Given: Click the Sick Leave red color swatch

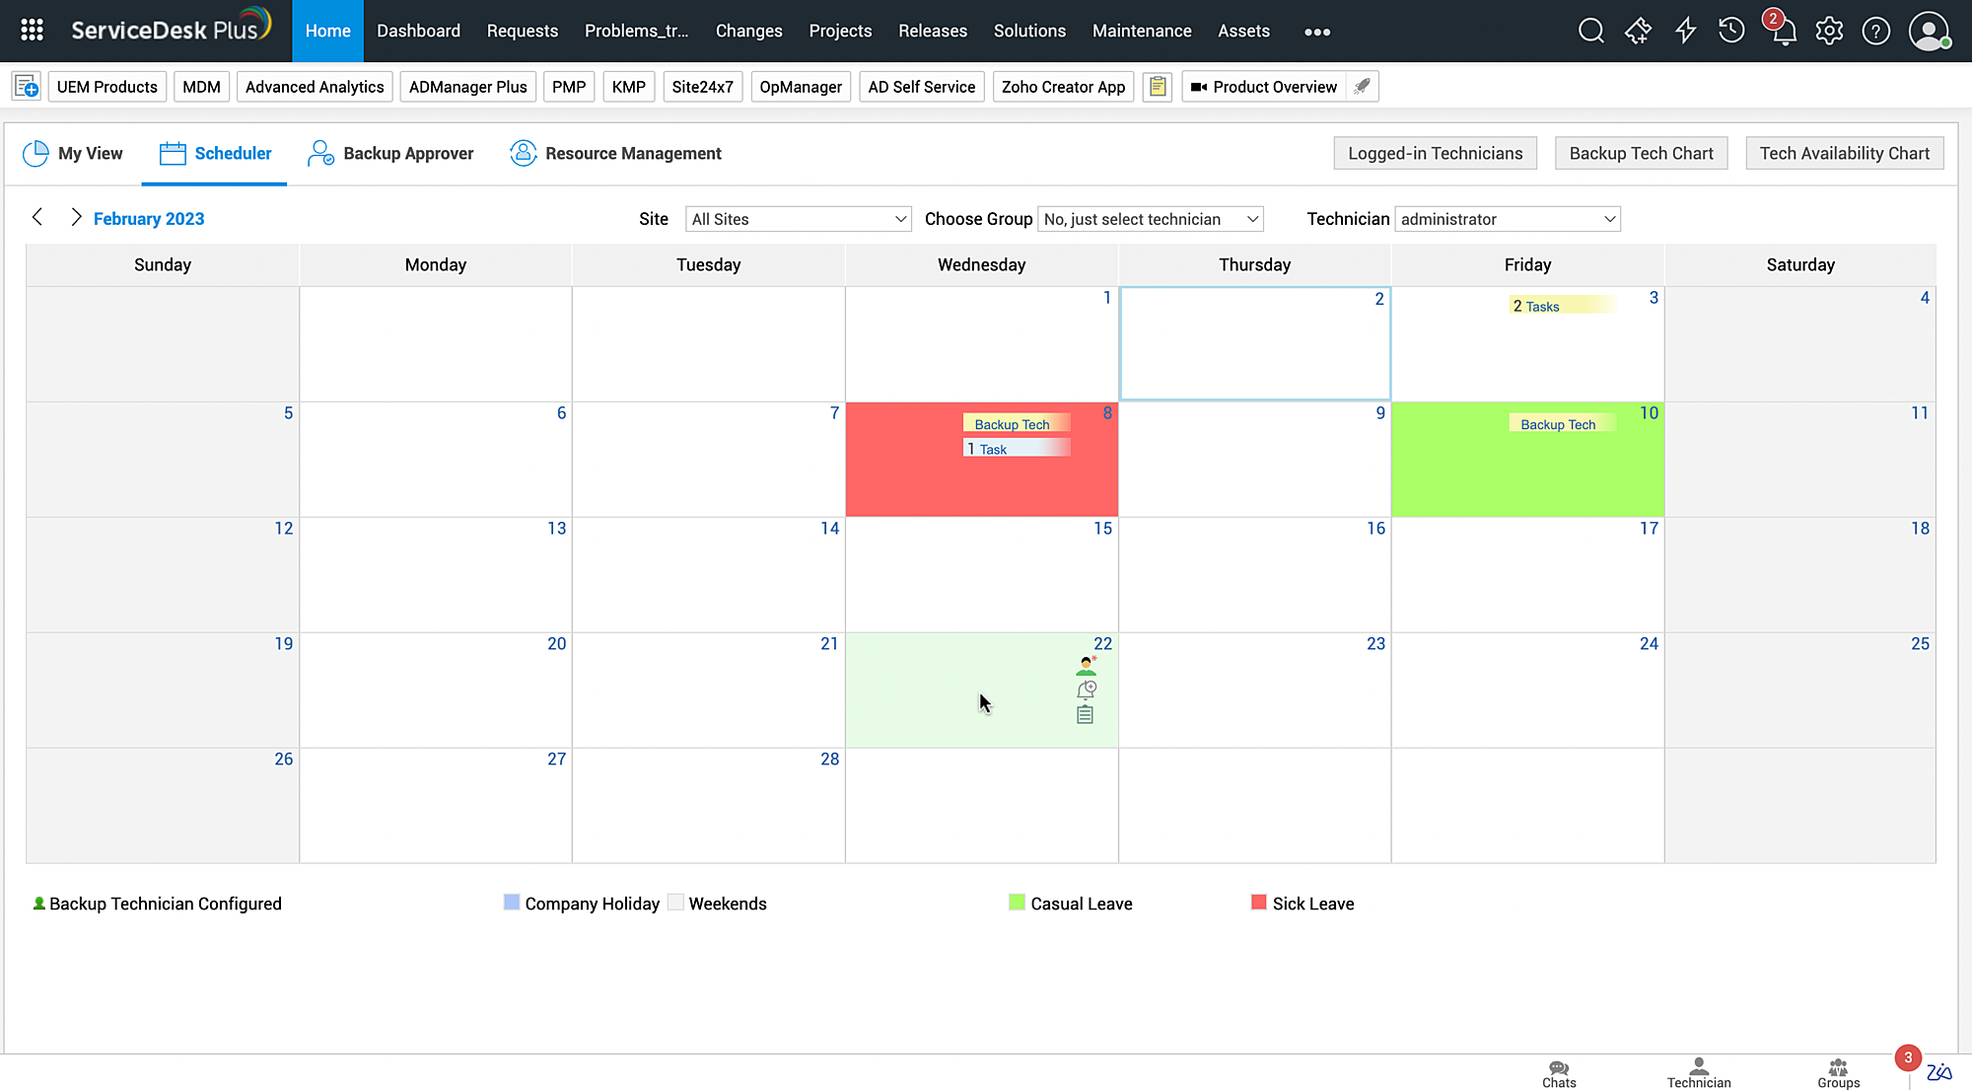Looking at the screenshot, I should coord(1258,903).
